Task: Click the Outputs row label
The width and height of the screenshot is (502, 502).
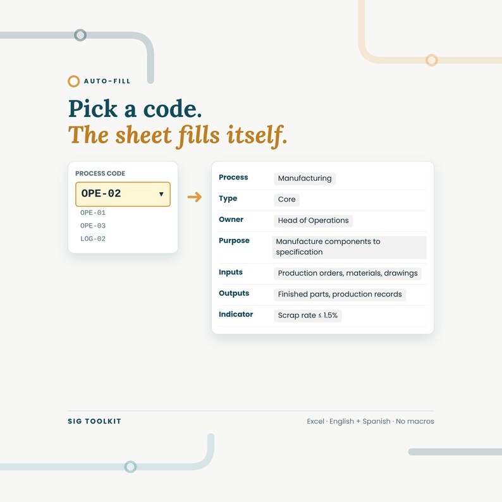Action: [234, 293]
